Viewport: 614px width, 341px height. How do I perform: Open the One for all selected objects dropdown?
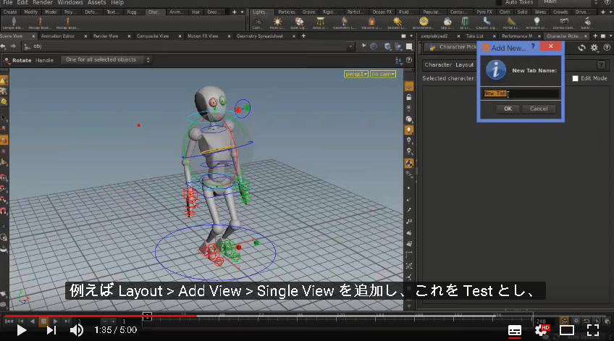(106, 60)
